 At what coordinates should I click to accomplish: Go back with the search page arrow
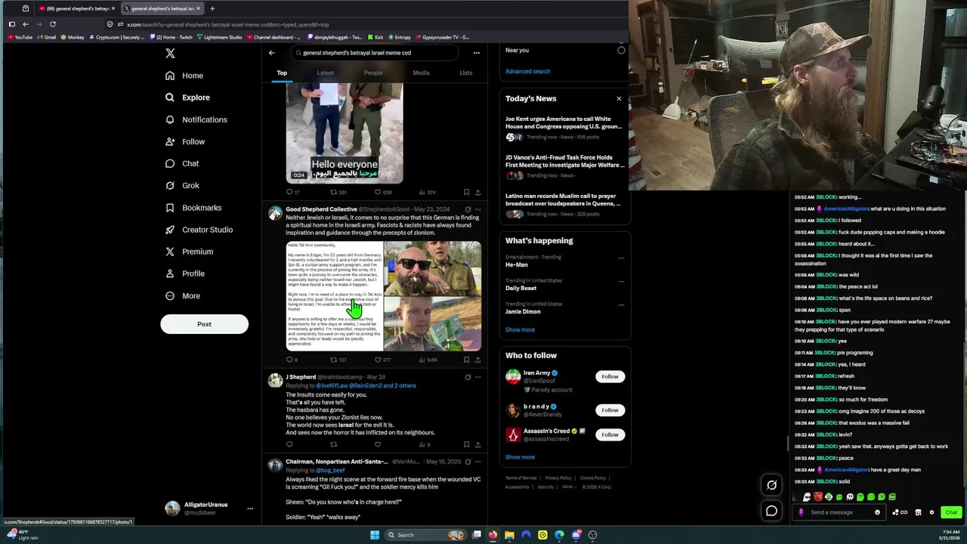point(272,53)
